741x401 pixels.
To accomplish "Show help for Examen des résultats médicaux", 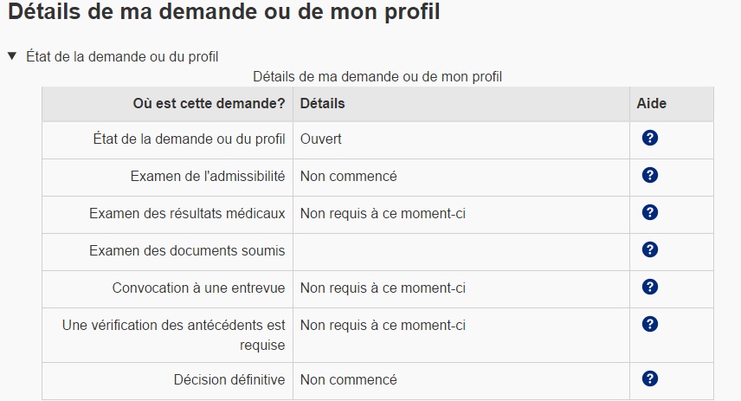I will click(650, 212).
